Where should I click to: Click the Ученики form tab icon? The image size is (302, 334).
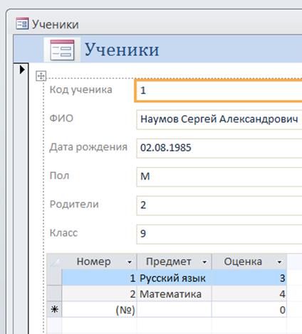[x=22, y=23]
